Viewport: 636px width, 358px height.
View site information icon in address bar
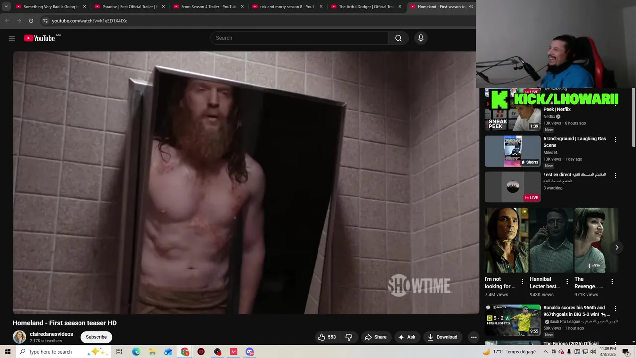(45, 21)
